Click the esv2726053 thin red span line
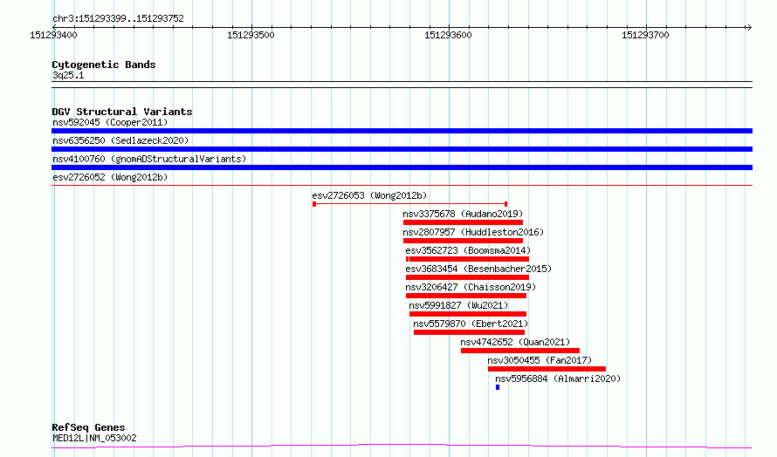 click(x=409, y=204)
